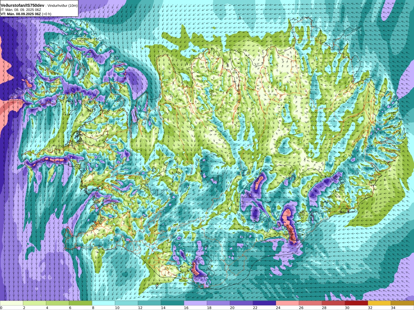
Task: Click the turquoise 10–12 legend swatch
Action: point(126,303)
